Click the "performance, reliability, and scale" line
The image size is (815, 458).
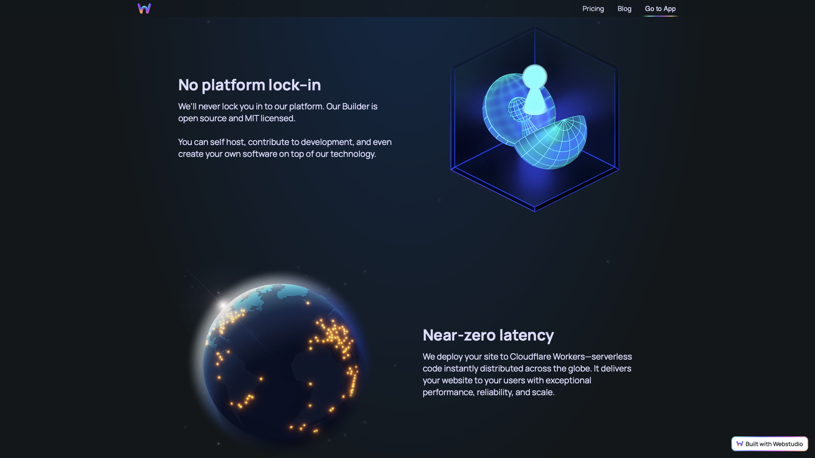(x=488, y=392)
